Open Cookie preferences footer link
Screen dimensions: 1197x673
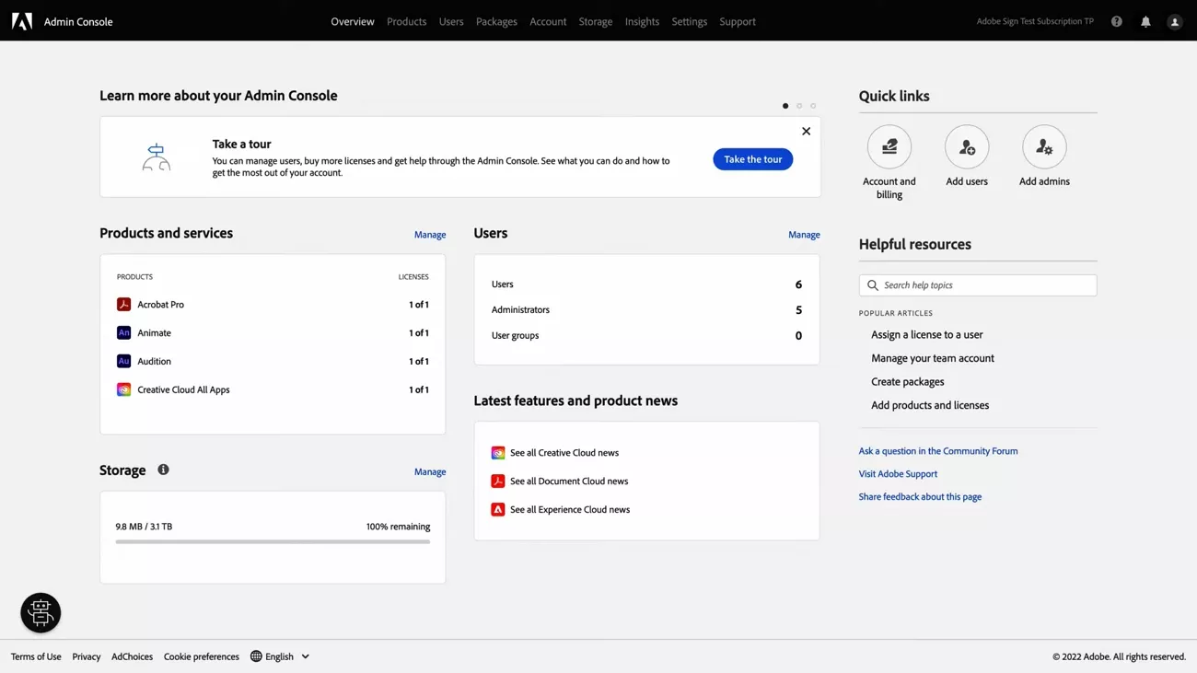click(202, 656)
